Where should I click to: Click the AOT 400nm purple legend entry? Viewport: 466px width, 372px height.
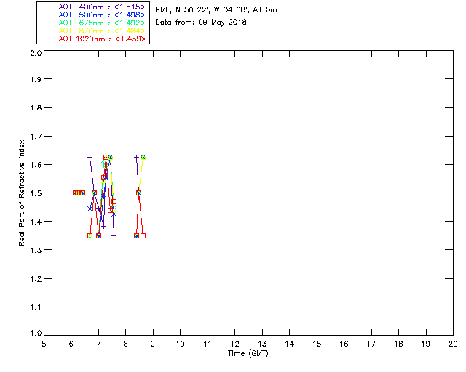coord(92,7)
